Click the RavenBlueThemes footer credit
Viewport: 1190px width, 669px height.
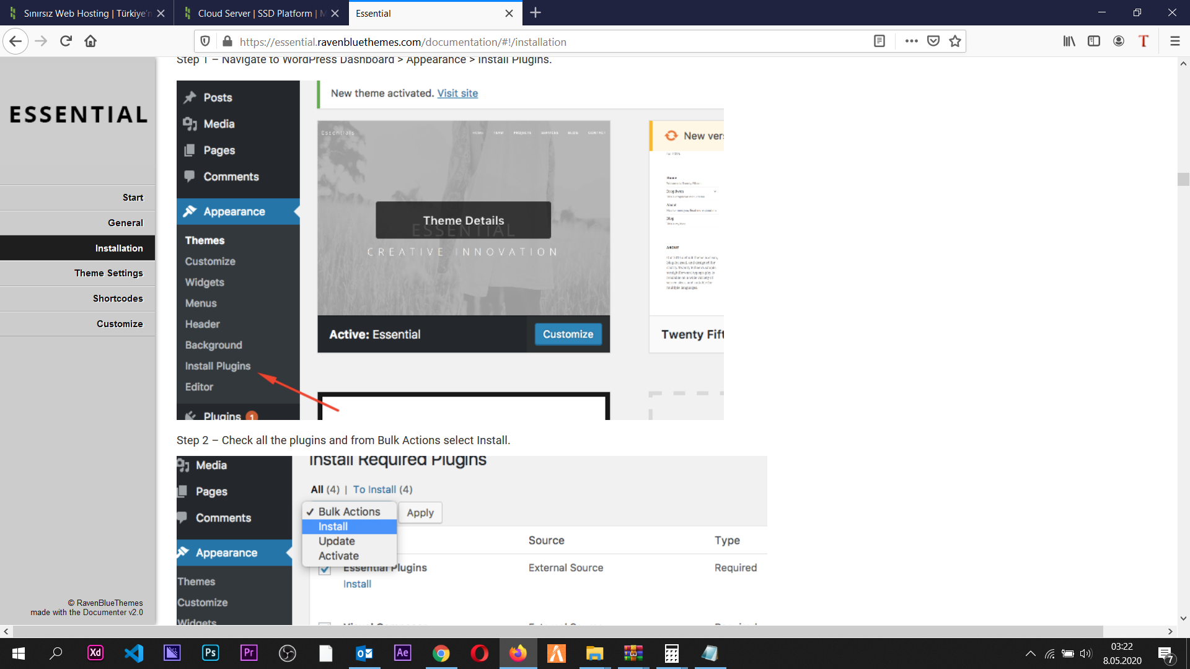tap(105, 603)
